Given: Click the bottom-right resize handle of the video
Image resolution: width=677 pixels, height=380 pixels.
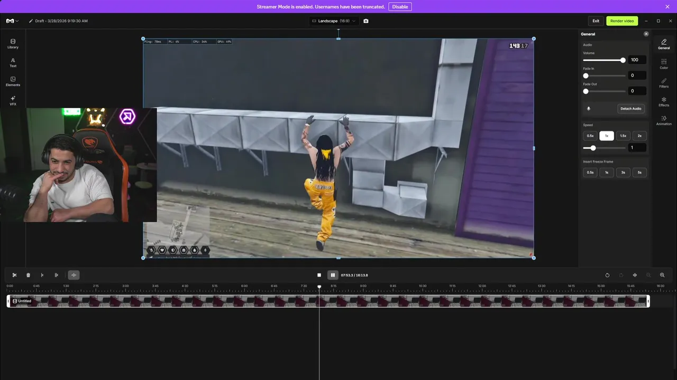Looking at the screenshot, I should (x=534, y=258).
